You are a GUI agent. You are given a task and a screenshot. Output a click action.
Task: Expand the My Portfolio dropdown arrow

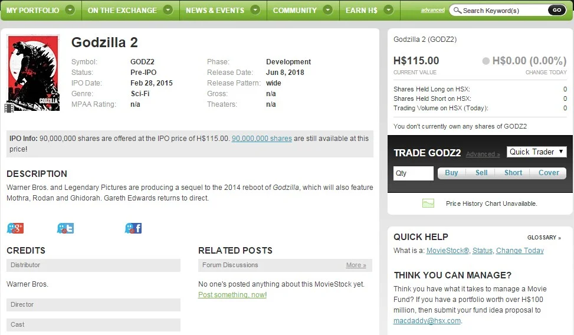click(70, 10)
